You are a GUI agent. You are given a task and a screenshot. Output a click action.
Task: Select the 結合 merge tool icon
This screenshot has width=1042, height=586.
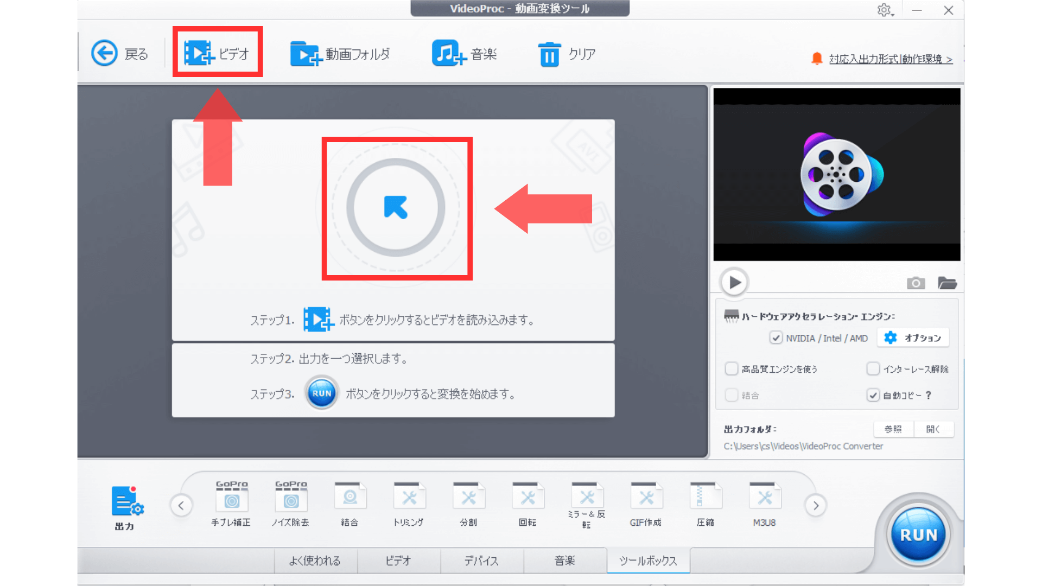click(350, 504)
